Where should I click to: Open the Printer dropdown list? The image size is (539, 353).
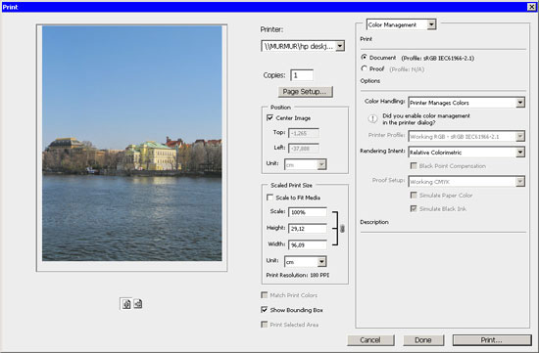[x=340, y=46]
